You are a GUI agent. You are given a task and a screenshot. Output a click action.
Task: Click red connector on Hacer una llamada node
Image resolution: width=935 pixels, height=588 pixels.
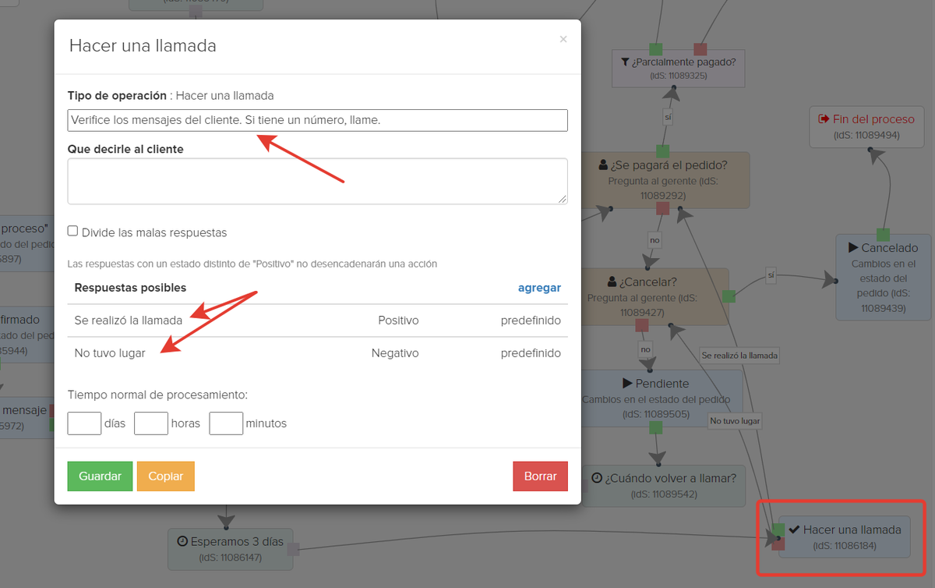click(778, 544)
